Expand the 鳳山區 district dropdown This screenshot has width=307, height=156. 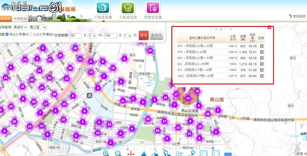38,27
